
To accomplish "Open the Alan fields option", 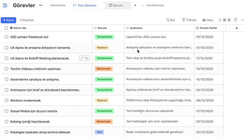I will (x=208, y=20).
